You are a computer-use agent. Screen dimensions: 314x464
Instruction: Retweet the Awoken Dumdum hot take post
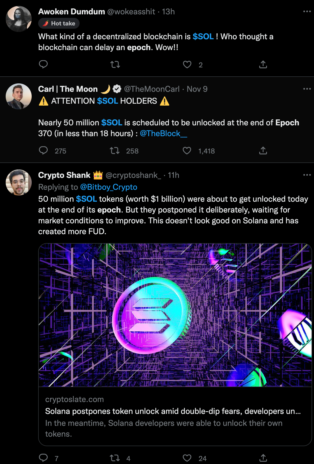[x=115, y=64]
